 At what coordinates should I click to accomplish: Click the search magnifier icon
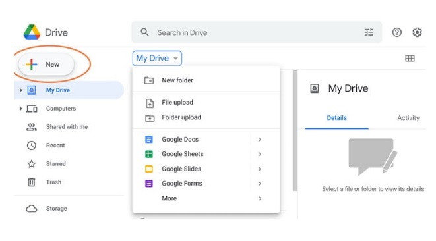144,32
